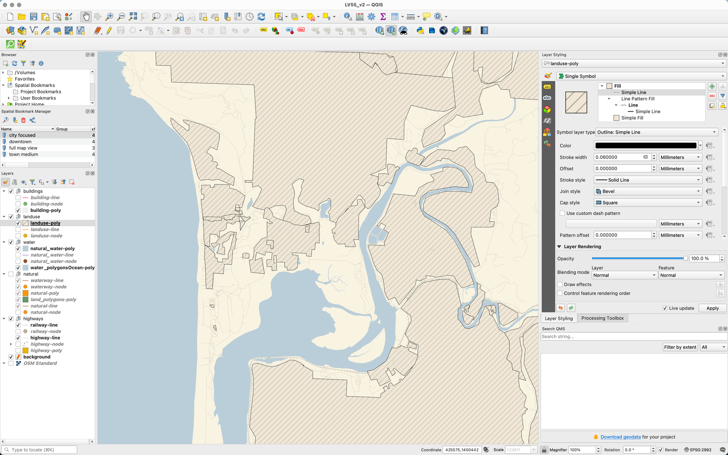Click the Save Project floppy icon

[33, 16]
